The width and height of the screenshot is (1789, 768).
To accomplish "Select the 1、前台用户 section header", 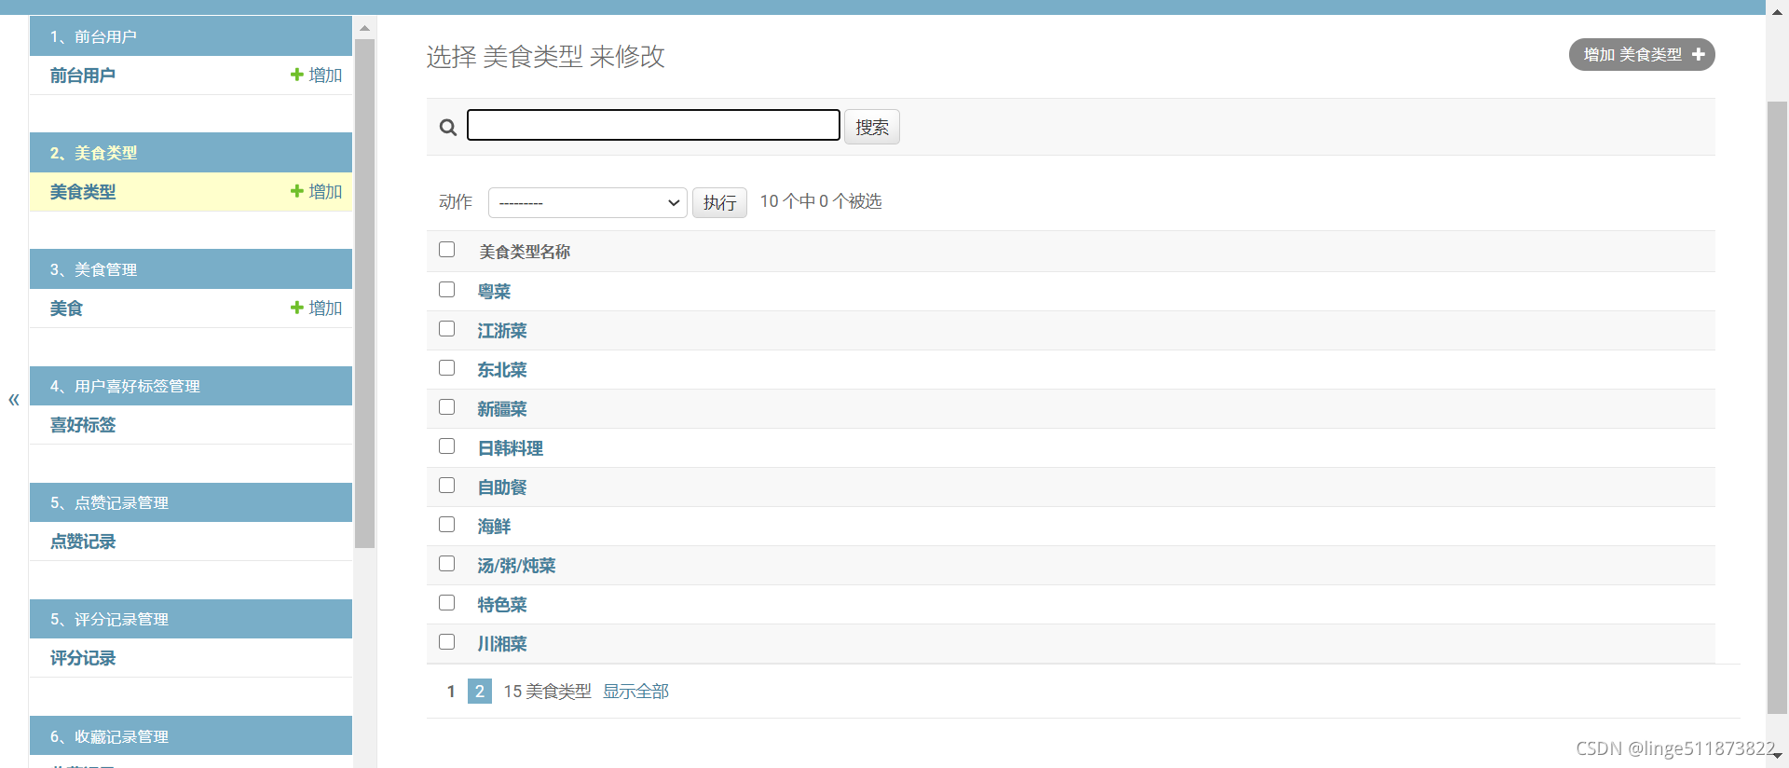I will (191, 36).
